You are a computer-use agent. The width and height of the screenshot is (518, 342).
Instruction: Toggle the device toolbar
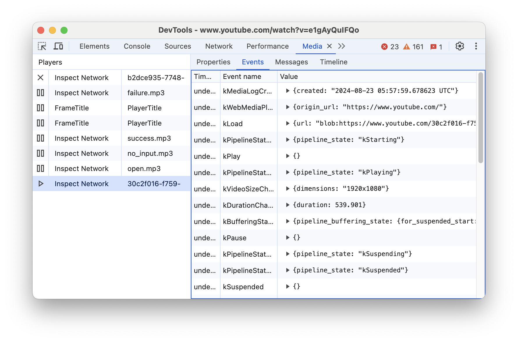58,46
